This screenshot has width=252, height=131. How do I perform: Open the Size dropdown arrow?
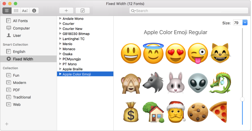245,23
